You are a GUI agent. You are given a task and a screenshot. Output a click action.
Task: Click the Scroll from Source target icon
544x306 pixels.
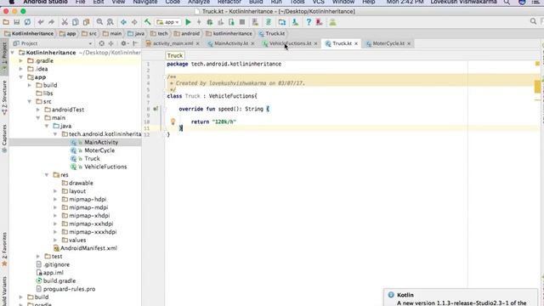pyautogui.click(x=101, y=43)
